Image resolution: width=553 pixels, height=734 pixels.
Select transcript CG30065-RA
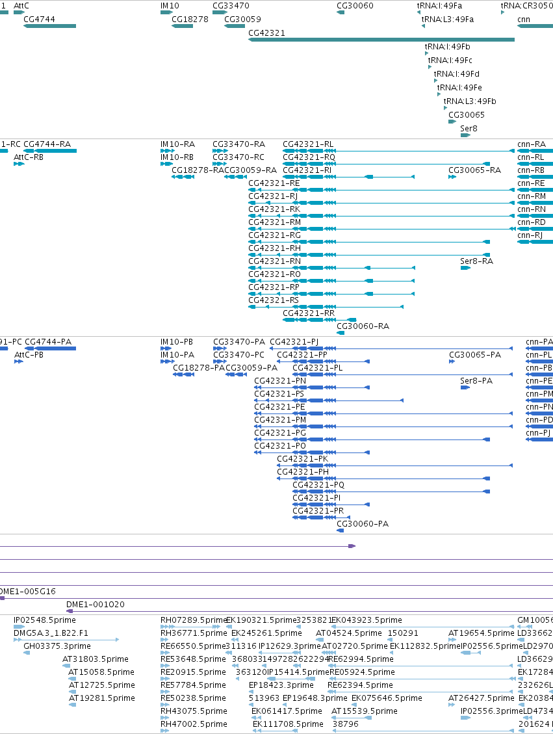coord(452,177)
